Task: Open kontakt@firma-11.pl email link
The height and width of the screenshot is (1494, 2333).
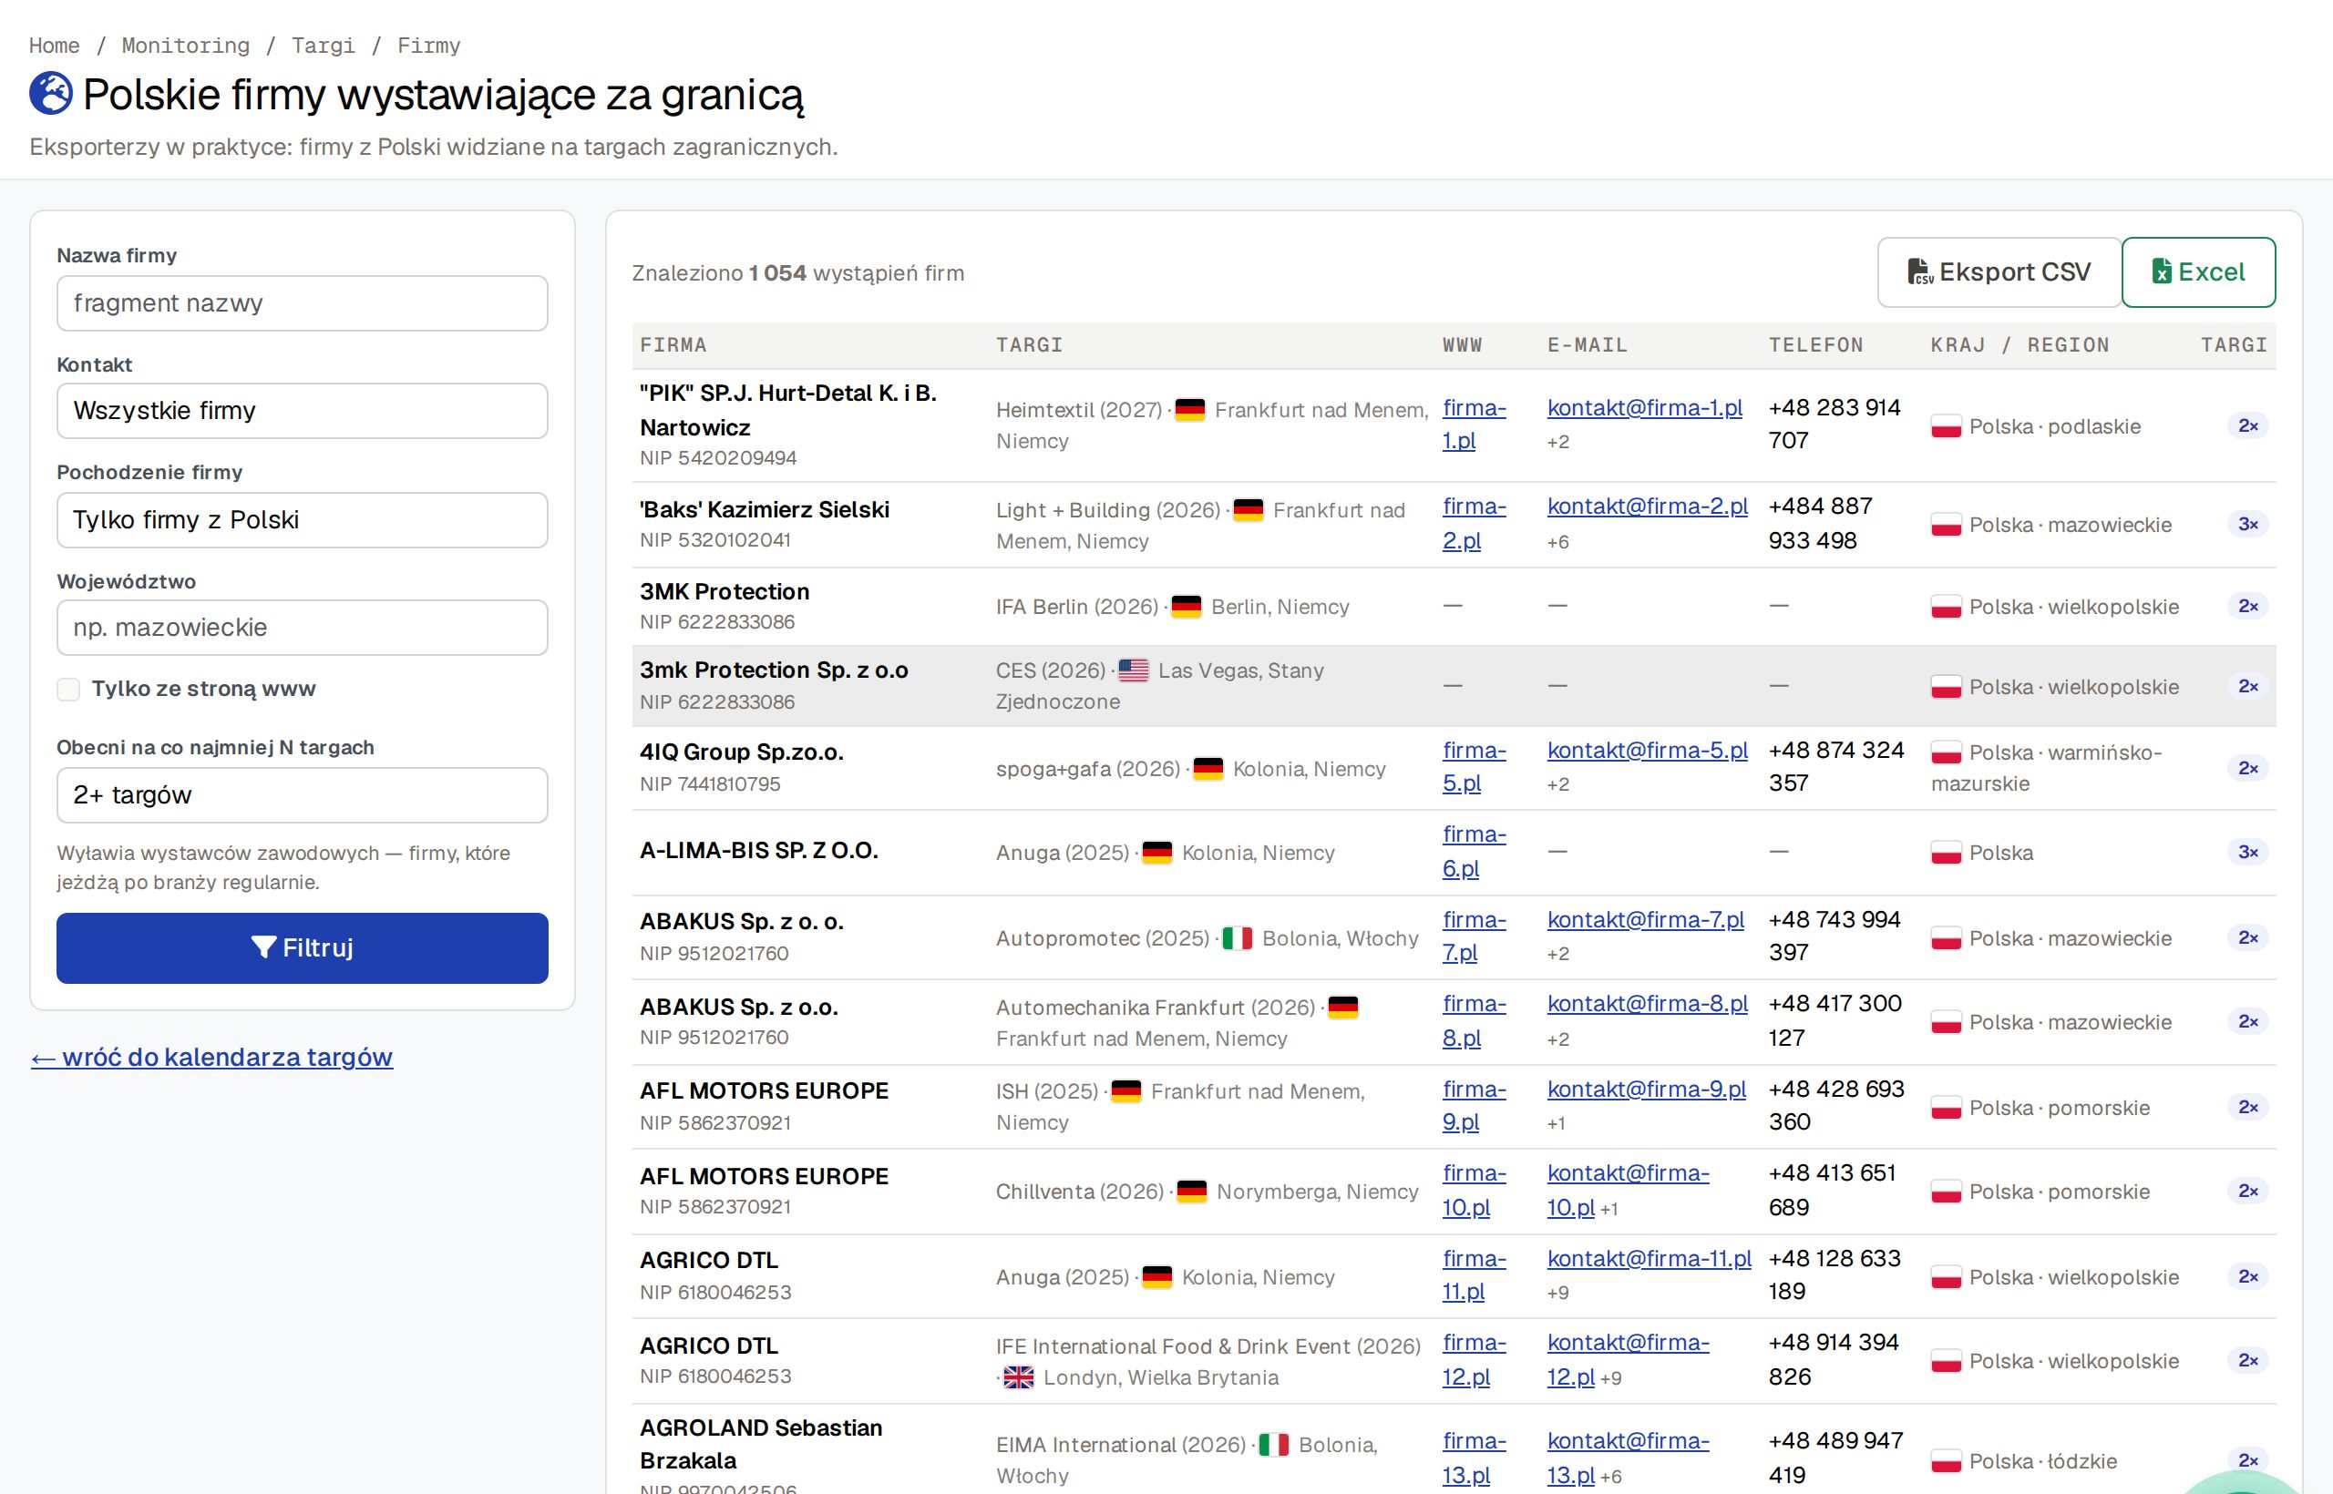Action: (x=1649, y=1258)
